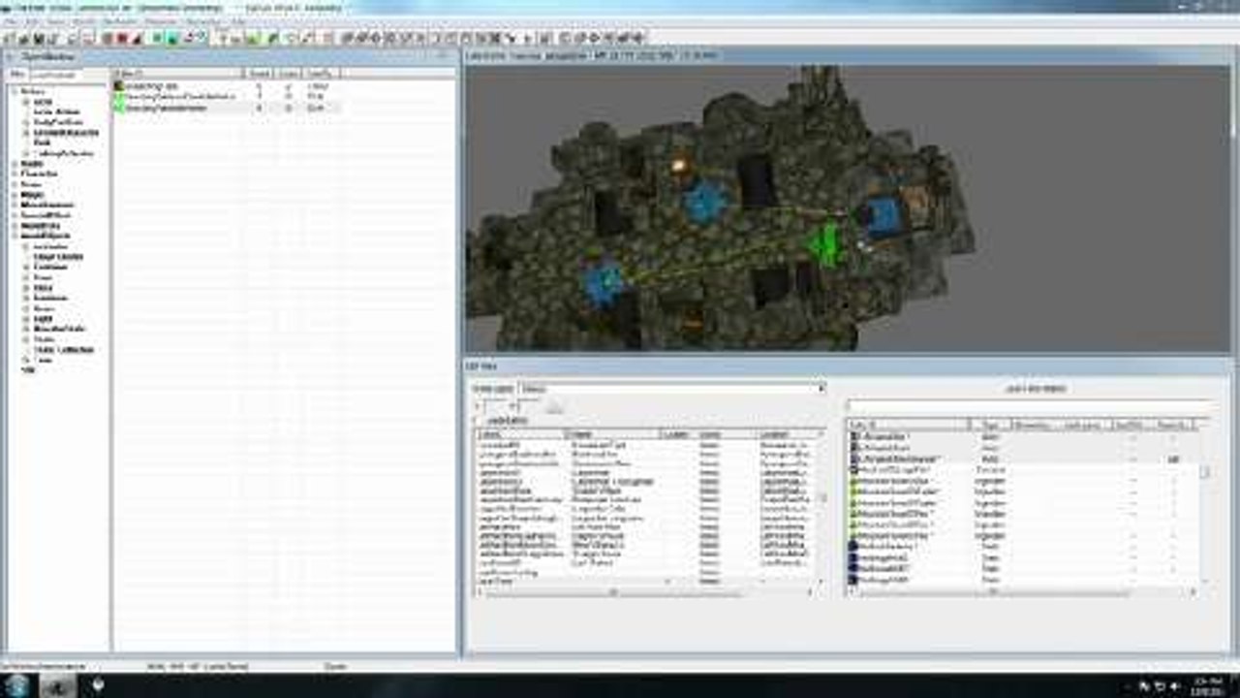Select the highlighted third Object Window list row
1240x698 pixels.
pyautogui.click(x=228, y=109)
